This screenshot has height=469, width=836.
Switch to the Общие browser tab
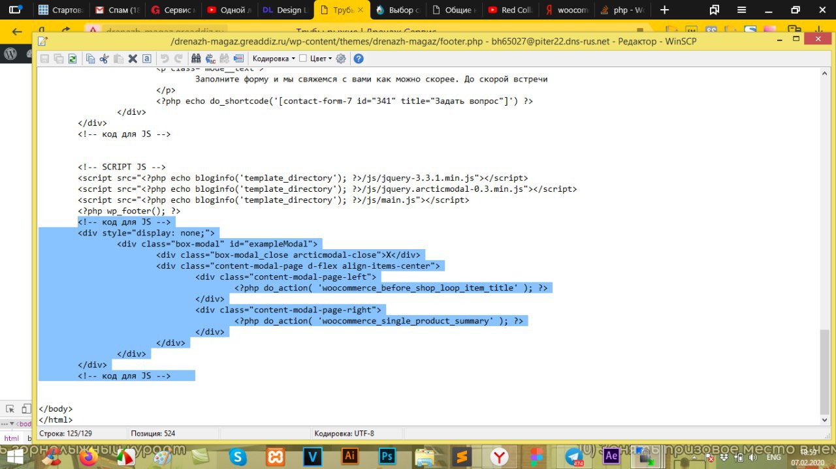pos(454,10)
